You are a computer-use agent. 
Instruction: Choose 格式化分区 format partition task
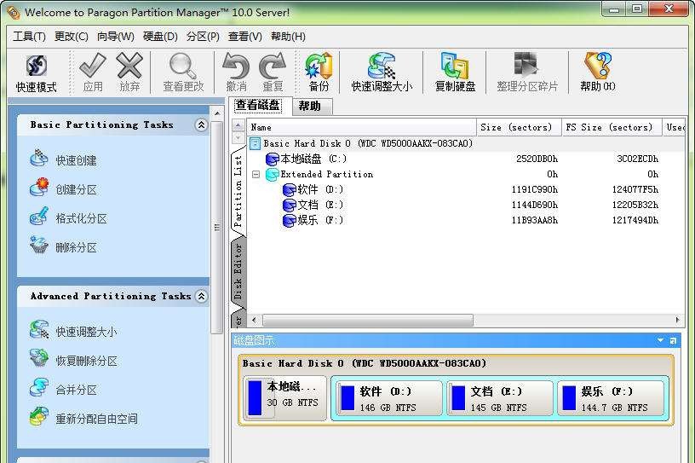(x=68, y=218)
